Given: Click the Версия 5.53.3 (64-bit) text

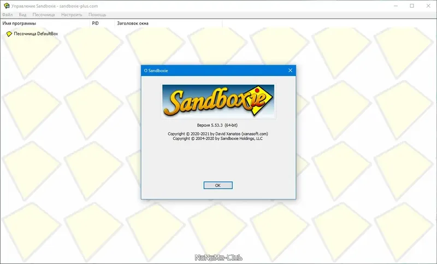Looking at the screenshot, I should coord(217,125).
